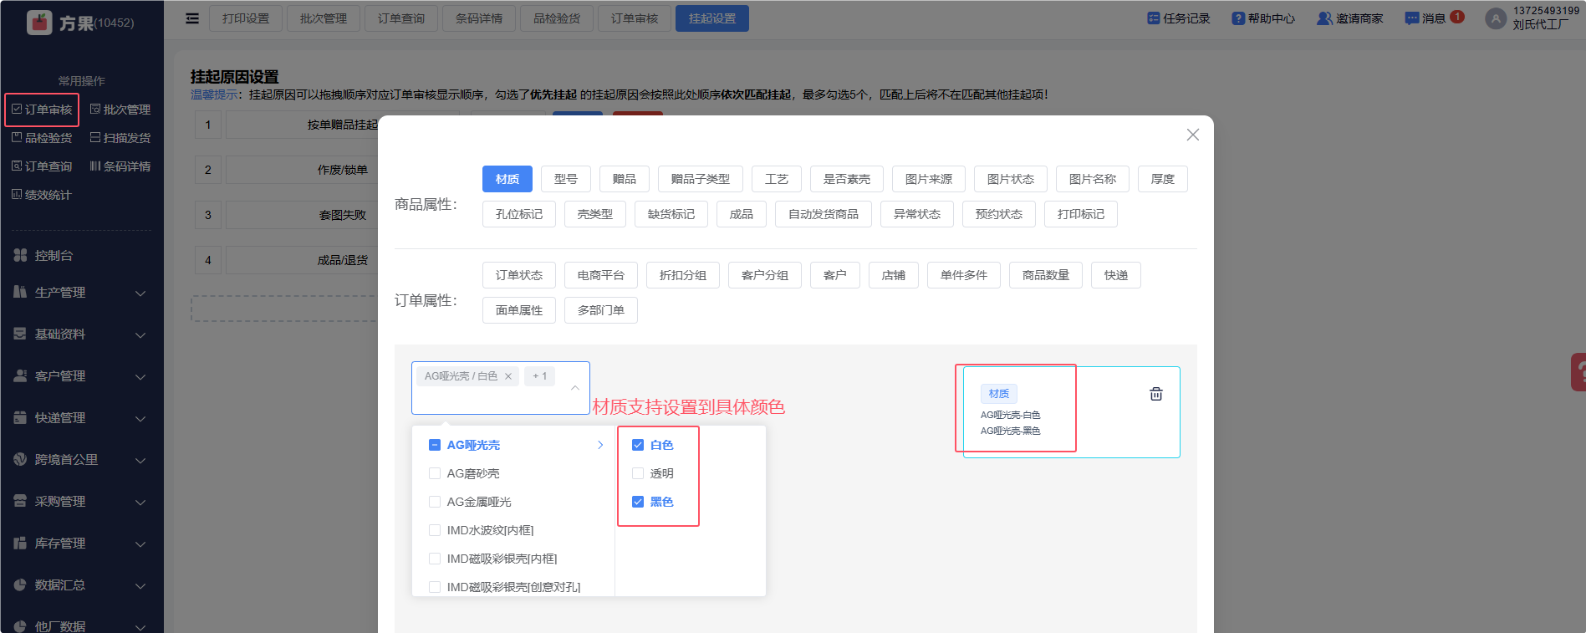This screenshot has width=1586, height=633.
Task: Click 邀请商家 invite merchant icon
Action: coord(1324,18)
